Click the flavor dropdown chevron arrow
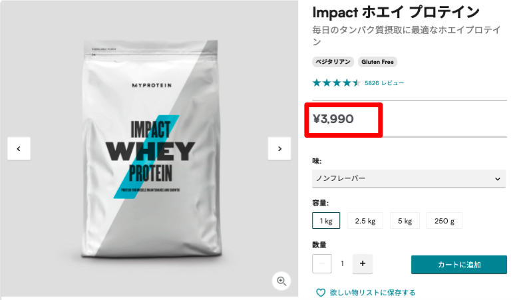The height and width of the screenshot is (300, 519). (x=497, y=179)
